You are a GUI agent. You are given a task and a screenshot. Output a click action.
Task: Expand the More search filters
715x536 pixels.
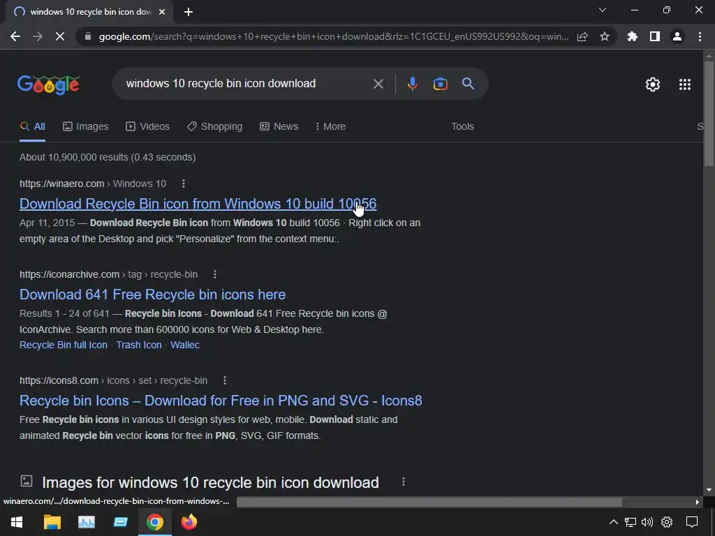[330, 126]
